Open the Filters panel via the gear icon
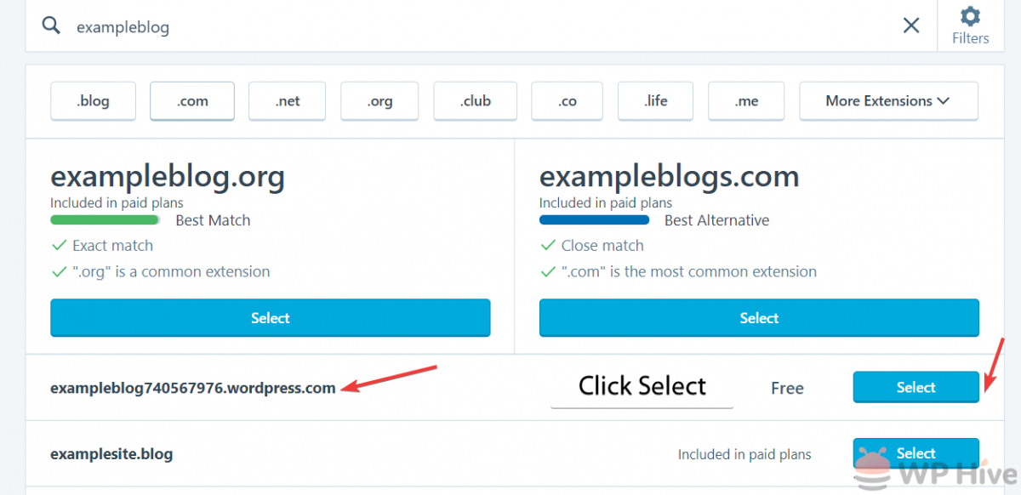The image size is (1021, 495). click(x=970, y=19)
